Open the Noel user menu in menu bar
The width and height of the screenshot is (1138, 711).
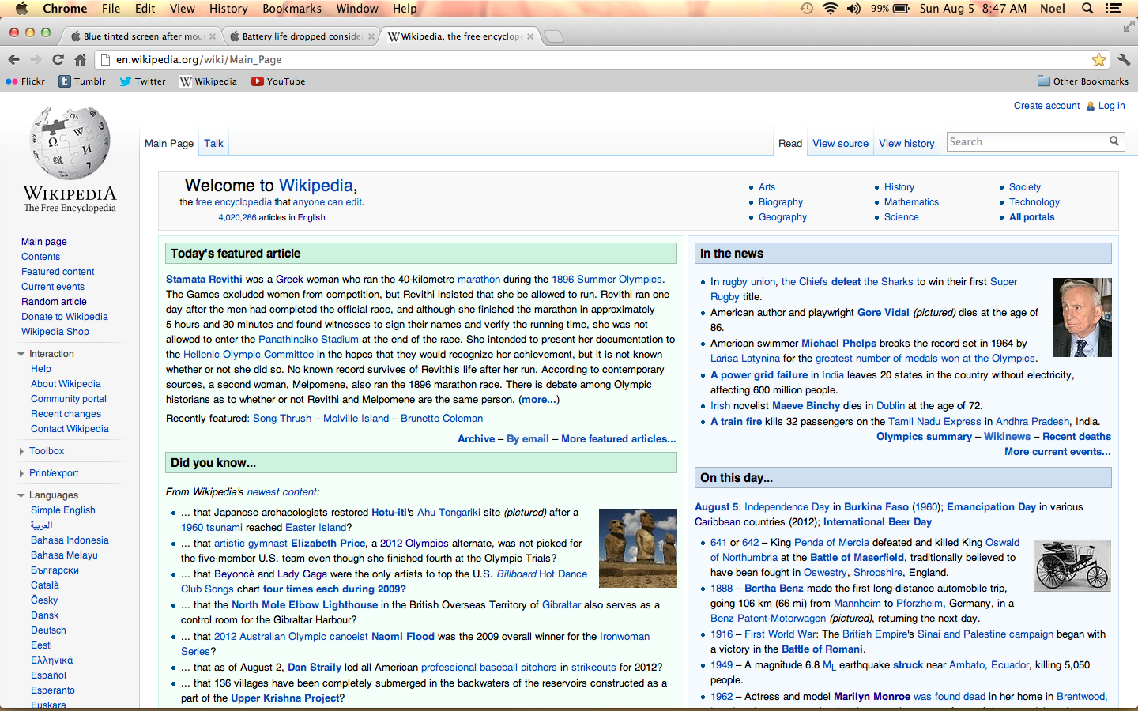[1052, 9]
